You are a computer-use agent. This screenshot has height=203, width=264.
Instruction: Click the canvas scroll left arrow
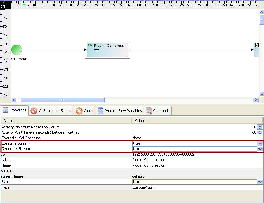click(14, 100)
